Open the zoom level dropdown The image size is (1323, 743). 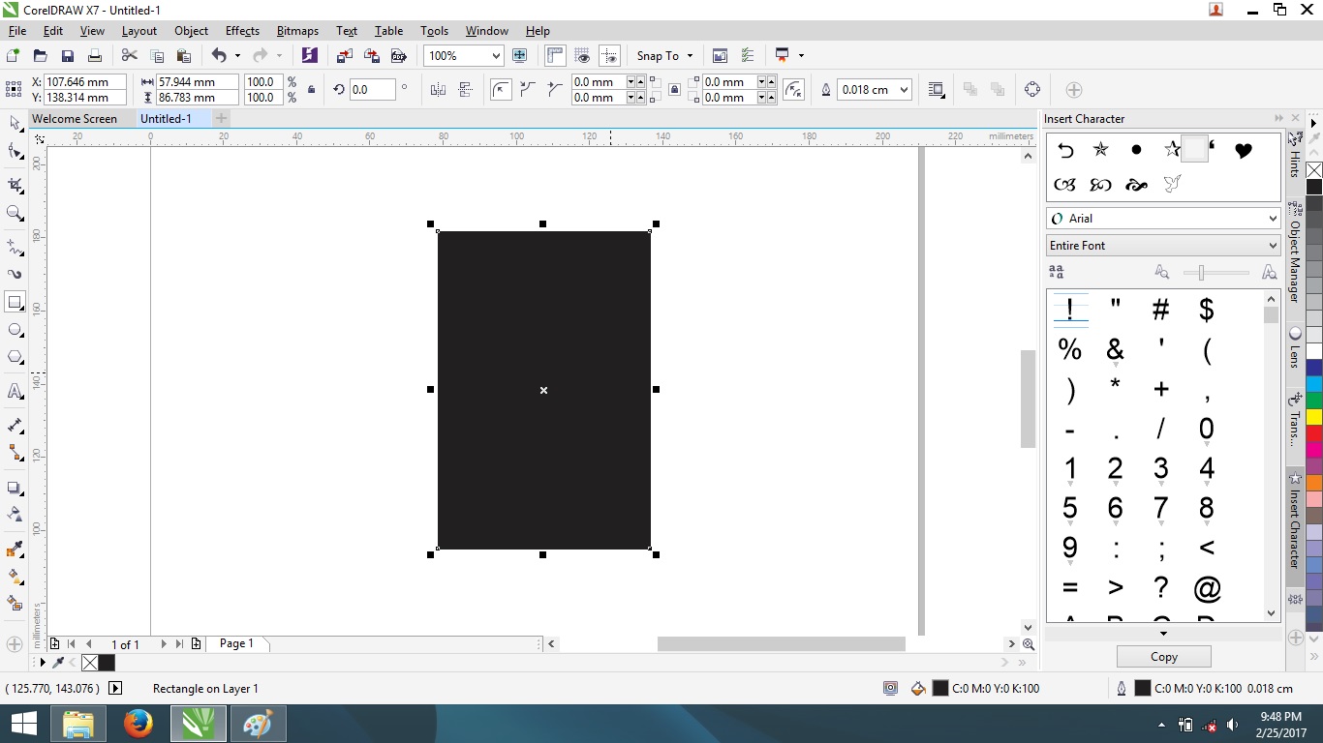coord(497,55)
